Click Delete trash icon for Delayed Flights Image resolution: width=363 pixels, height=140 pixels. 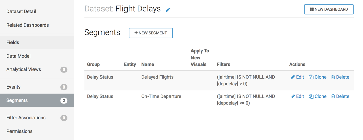333,77
